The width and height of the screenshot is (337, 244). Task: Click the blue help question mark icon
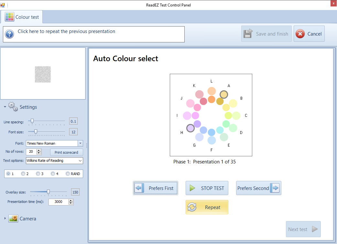[x=9, y=34]
